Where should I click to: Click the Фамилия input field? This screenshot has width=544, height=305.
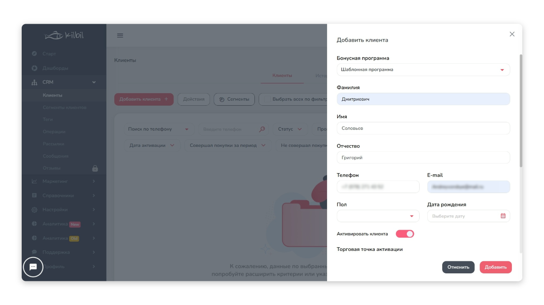[423, 99]
